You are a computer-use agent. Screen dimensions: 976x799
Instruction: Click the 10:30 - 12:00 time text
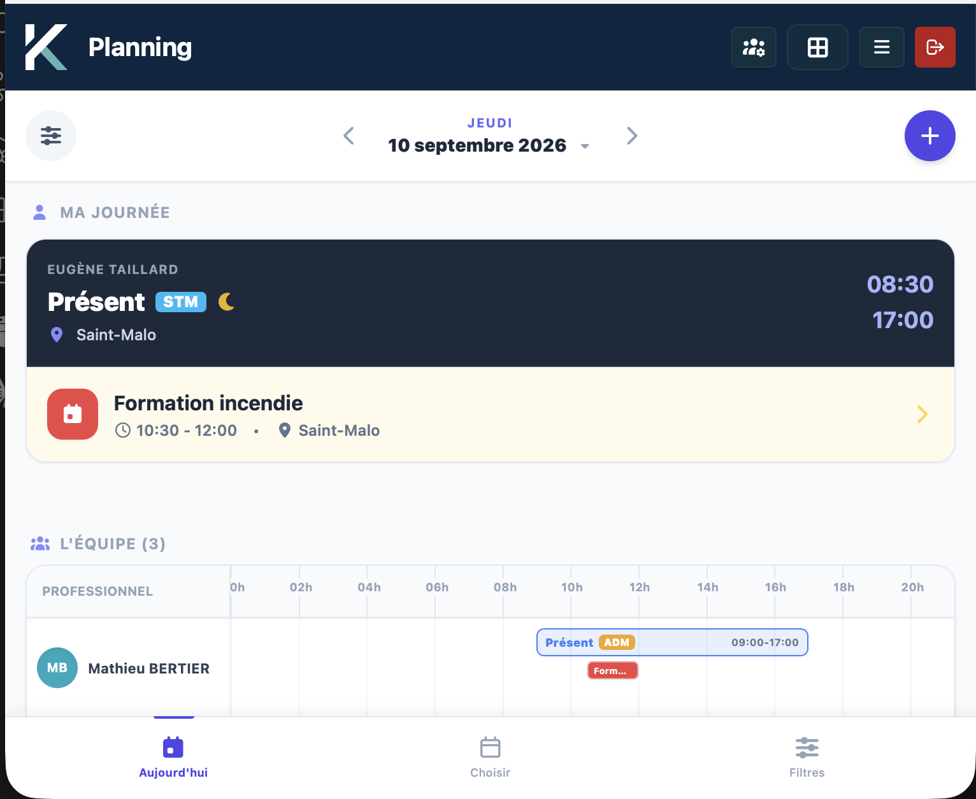[x=187, y=431]
